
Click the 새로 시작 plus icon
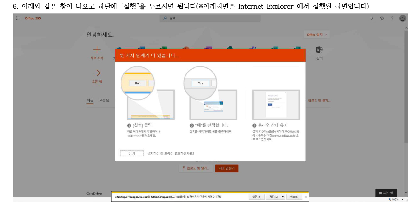coord(97,50)
